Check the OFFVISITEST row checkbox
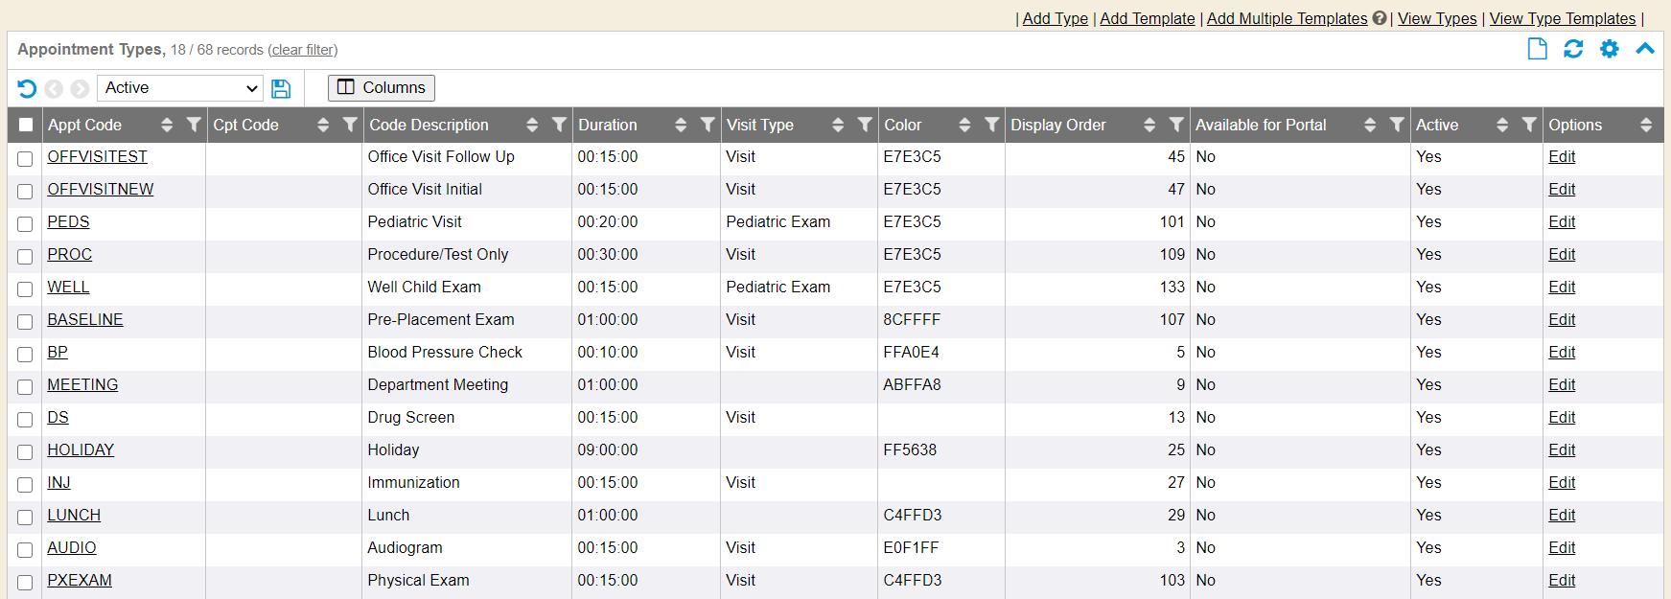This screenshot has width=1671, height=599. coord(25,158)
